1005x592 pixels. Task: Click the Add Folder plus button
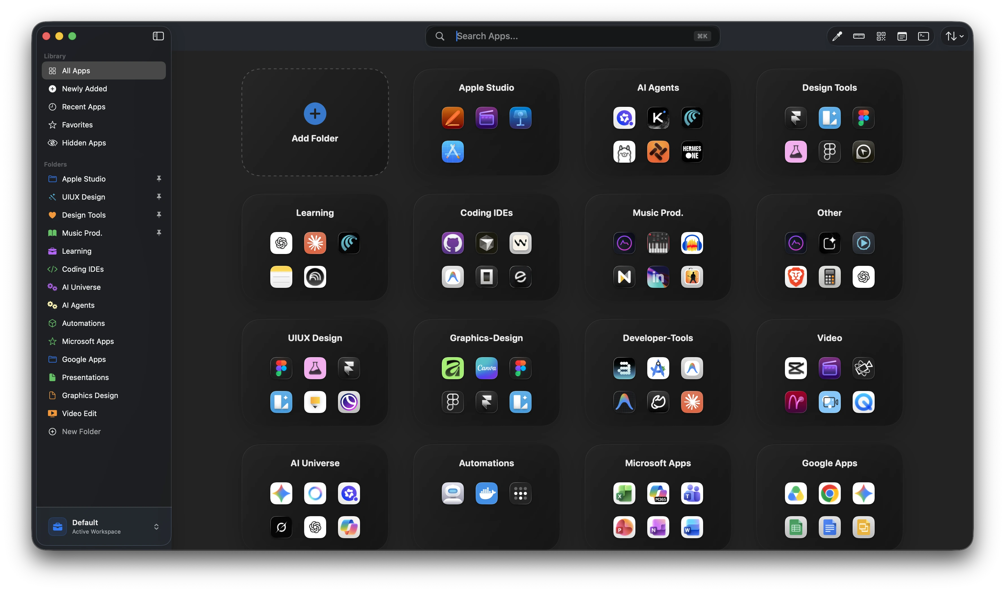coord(315,114)
